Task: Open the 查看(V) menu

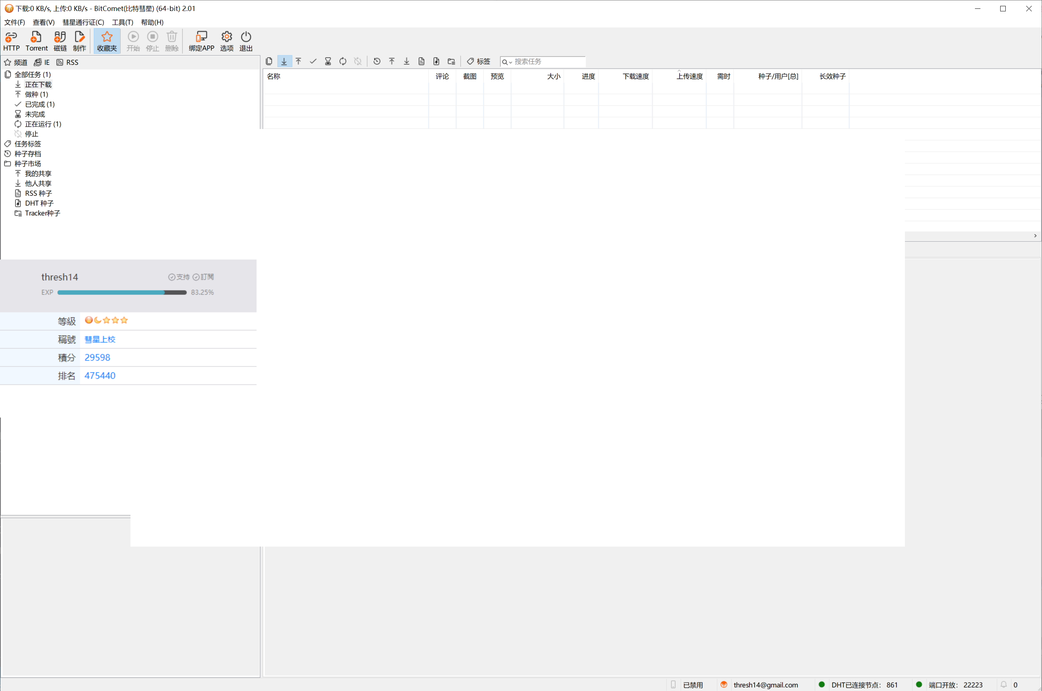Action: pyautogui.click(x=44, y=22)
